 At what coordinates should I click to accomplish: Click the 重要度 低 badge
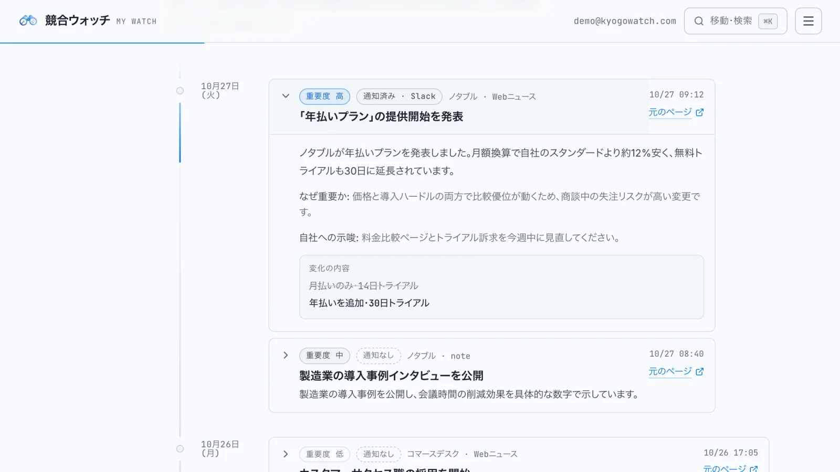click(324, 454)
